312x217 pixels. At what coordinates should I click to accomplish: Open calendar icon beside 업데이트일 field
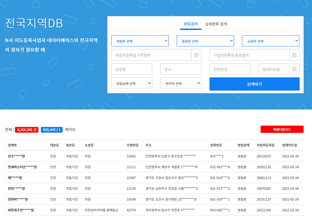pos(294,69)
